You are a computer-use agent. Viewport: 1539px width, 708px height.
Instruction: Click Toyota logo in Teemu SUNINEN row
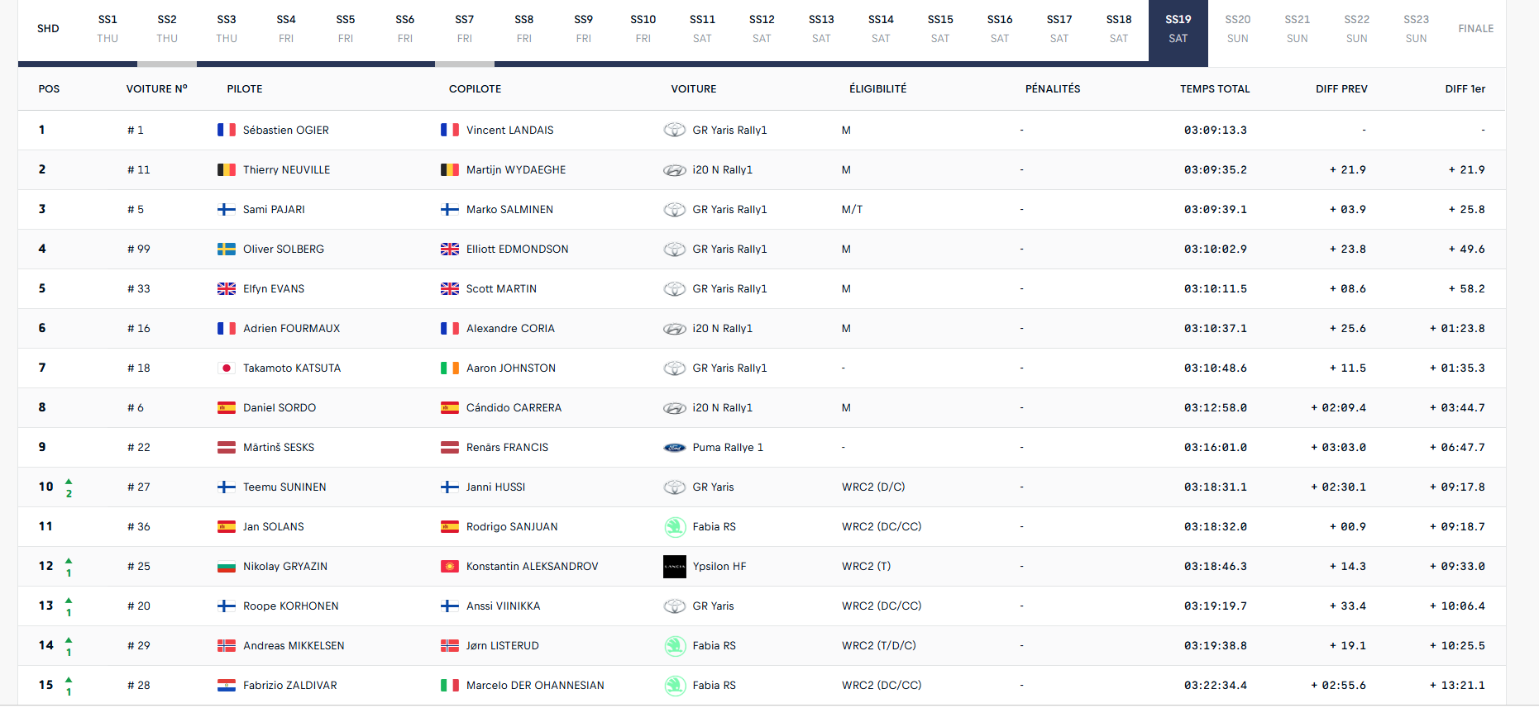675,487
